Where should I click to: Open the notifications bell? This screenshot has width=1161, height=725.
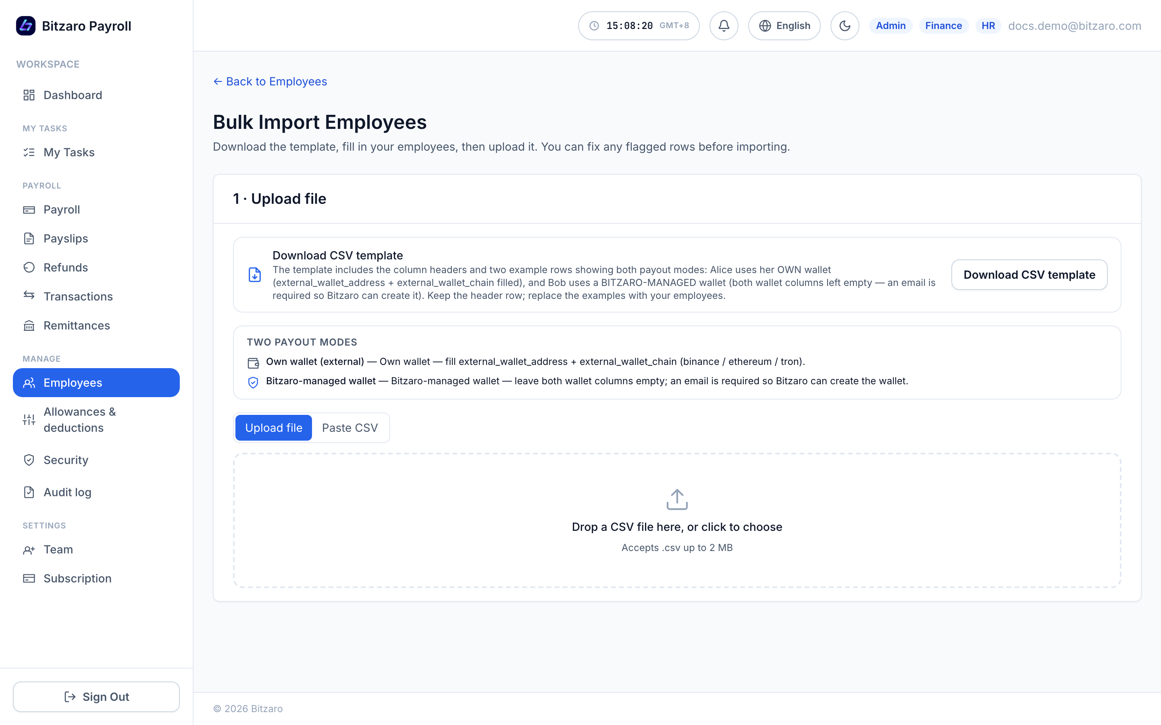(724, 26)
